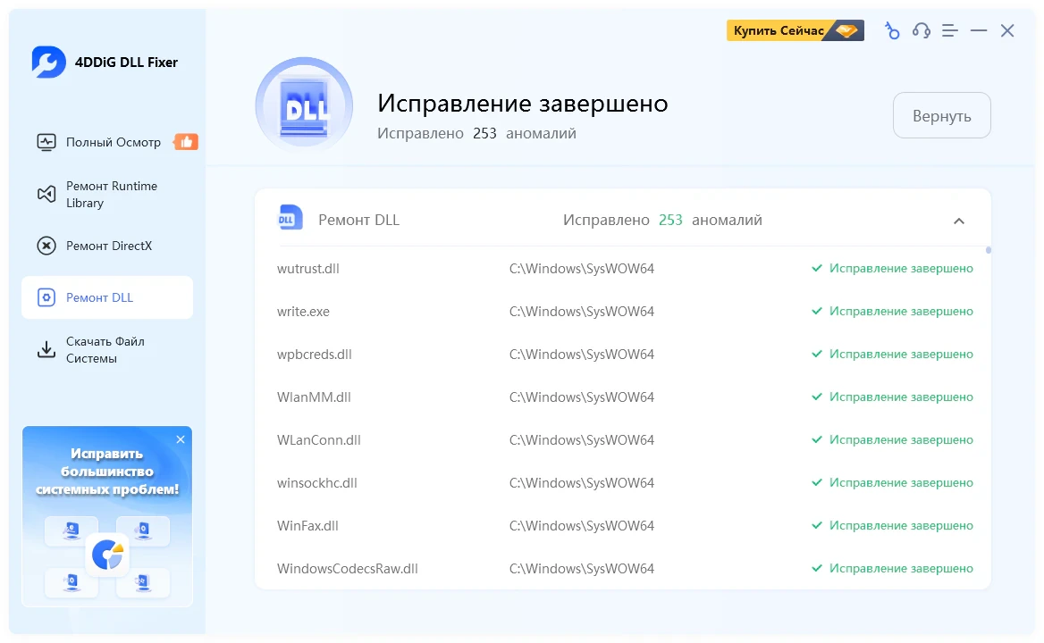This screenshot has width=1044, height=643.
Task: Click the Вернуть button
Action: tap(941, 115)
